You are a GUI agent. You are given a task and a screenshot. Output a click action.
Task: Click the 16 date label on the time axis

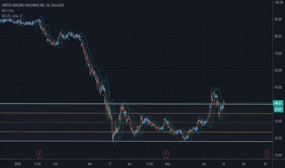click(x=224, y=164)
